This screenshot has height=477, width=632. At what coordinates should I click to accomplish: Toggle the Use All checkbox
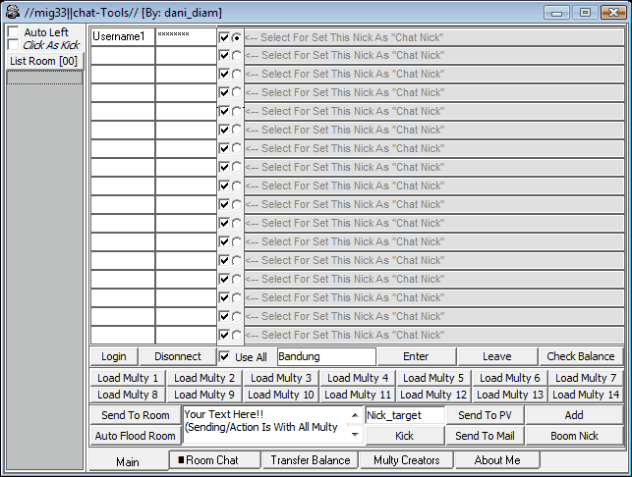tap(224, 356)
